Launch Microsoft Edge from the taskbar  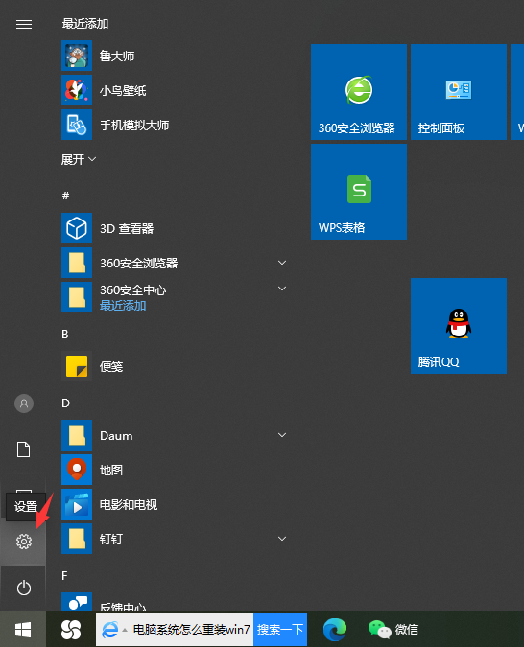pyautogui.click(x=334, y=629)
